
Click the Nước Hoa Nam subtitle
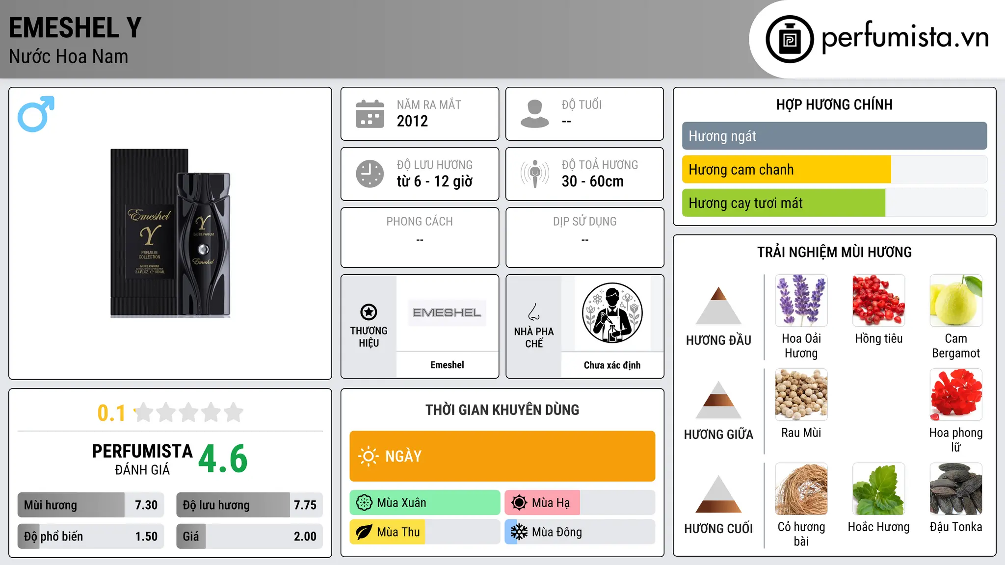pos(68,56)
